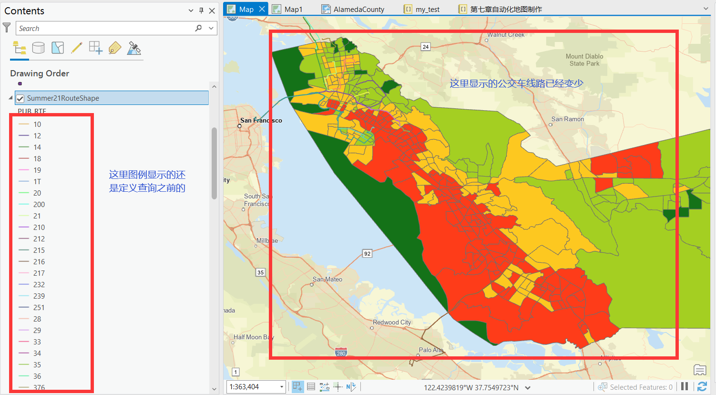Screen dimensions: 716x395
Task: Select legend label 232
Action: click(x=39, y=284)
